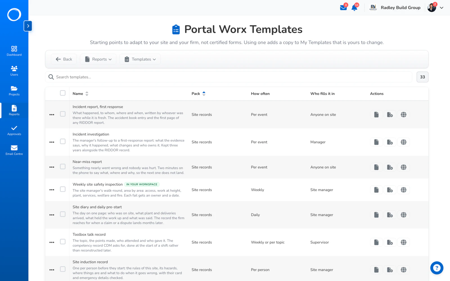Click the globe icon for Near-miss report
This screenshot has height=281, width=450.
click(x=404, y=167)
